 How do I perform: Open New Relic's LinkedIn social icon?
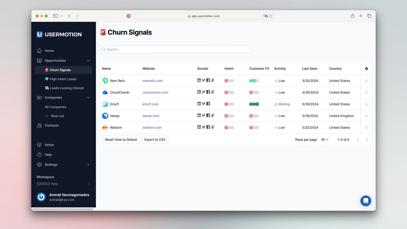point(199,80)
